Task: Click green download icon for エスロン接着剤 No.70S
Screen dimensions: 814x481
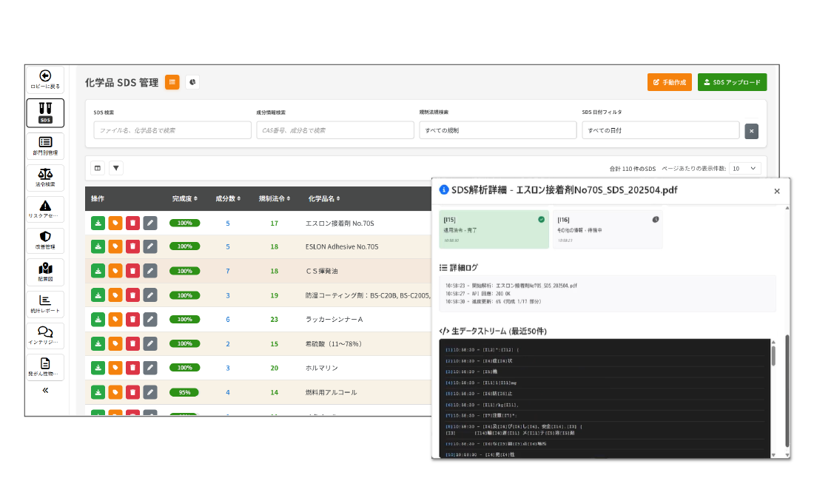Action: tap(98, 223)
